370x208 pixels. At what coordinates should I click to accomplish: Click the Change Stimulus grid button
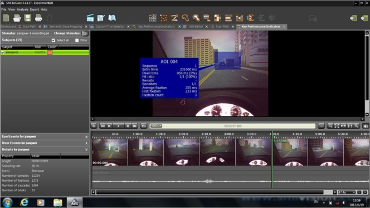(x=85, y=33)
